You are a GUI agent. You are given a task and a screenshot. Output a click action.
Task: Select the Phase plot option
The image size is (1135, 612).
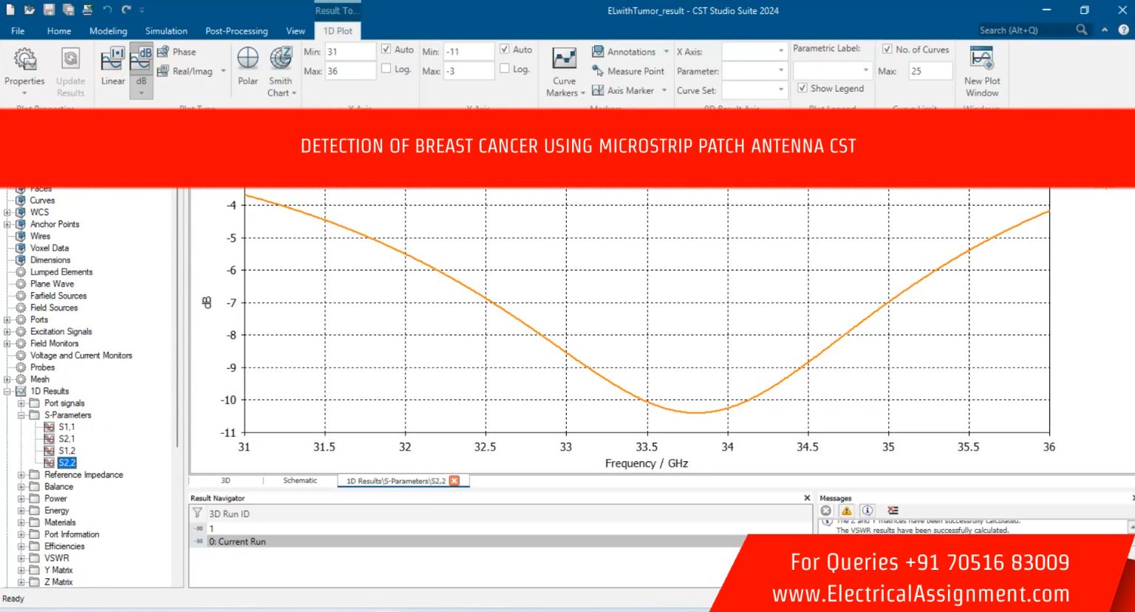(177, 52)
